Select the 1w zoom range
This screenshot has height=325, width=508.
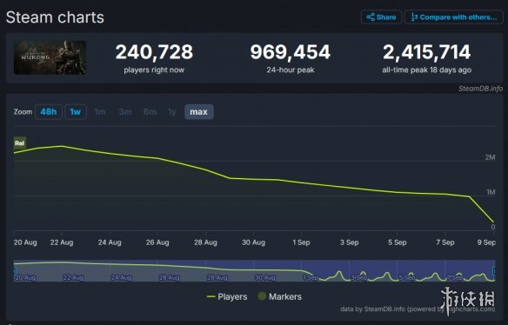tap(76, 112)
